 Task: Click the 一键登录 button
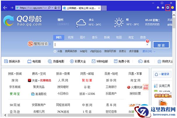click(162, 74)
